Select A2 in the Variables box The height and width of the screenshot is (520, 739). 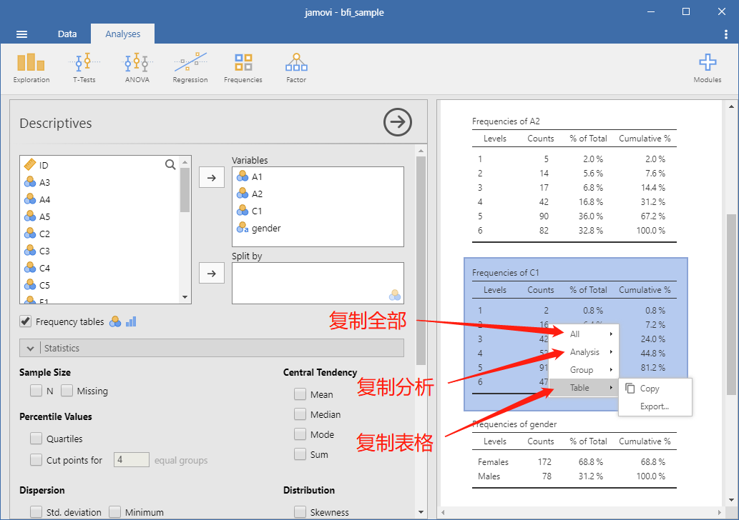tap(318, 194)
